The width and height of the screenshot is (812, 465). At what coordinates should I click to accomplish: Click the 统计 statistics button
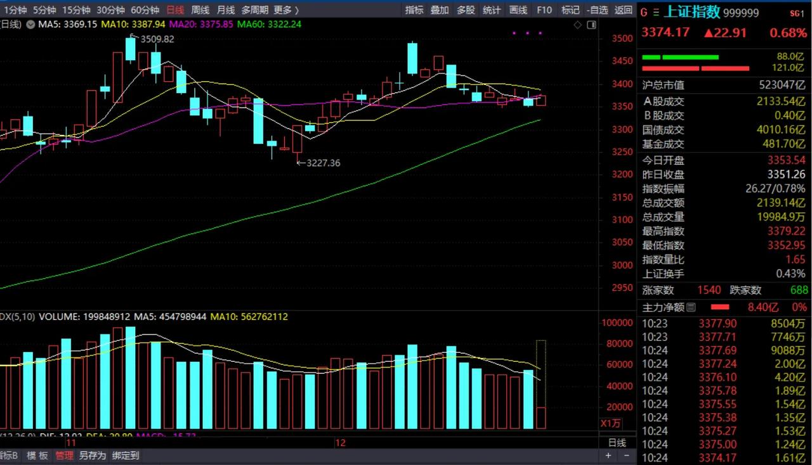(x=492, y=10)
